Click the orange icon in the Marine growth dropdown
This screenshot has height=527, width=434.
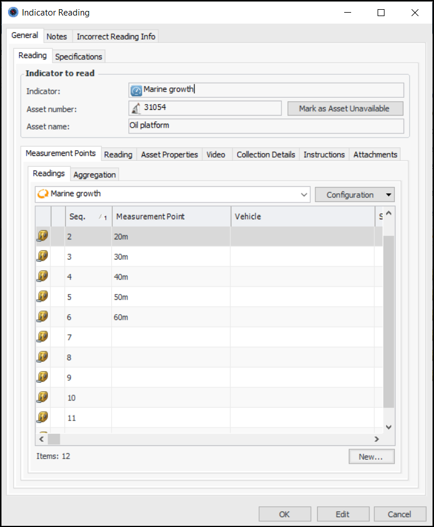tap(43, 194)
